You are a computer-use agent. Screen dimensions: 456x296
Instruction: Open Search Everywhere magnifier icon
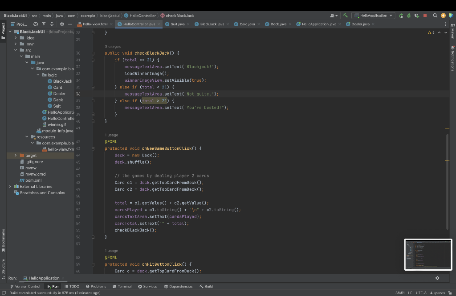[435, 16]
